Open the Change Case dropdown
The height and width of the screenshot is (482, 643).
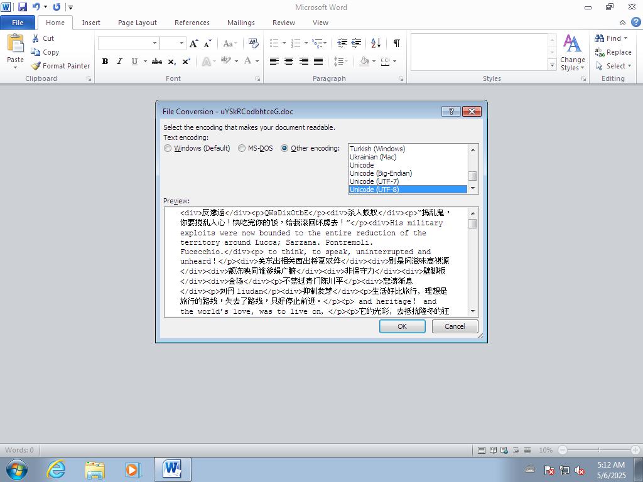pyautogui.click(x=230, y=43)
